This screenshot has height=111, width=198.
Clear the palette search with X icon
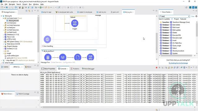click(x=189, y=16)
